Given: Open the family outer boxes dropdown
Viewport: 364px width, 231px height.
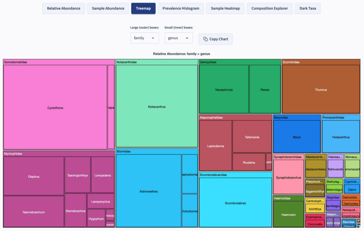Looking at the screenshot, I should pos(144,38).
